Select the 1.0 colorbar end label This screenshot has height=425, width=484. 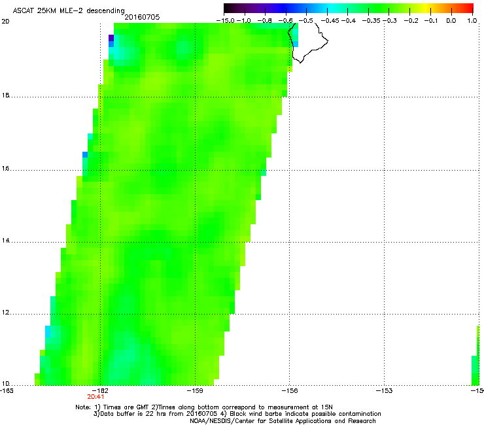pos(472,21)
